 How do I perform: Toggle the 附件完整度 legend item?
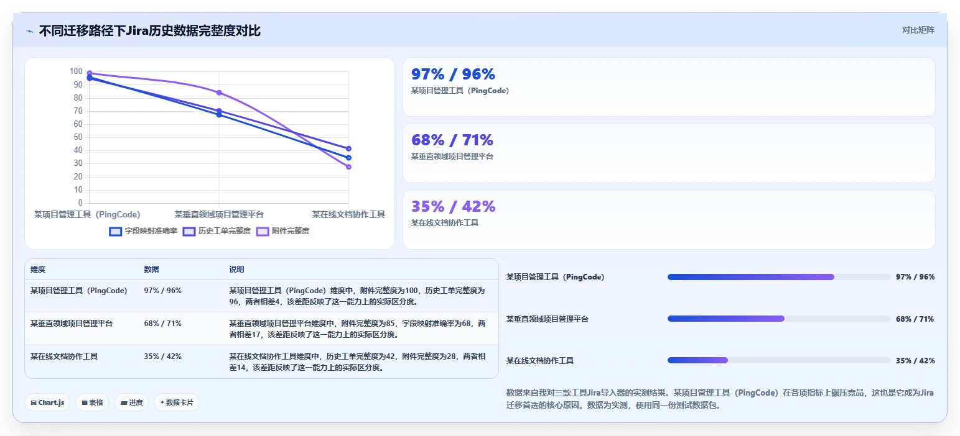[x=282, y=231]
